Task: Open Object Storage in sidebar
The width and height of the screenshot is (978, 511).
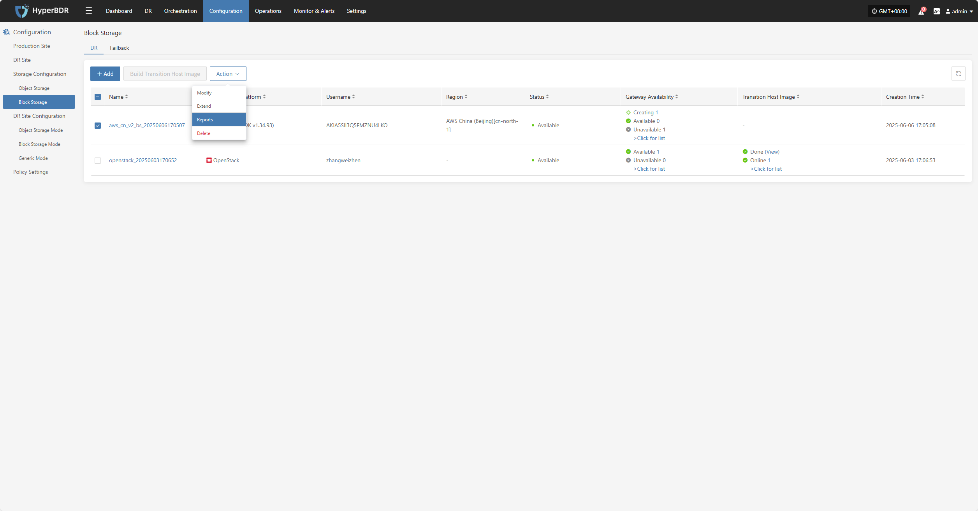Action: pyautogui.click(x=34, y=88)
